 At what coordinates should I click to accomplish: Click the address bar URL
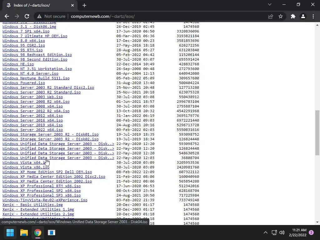[102, 16]
